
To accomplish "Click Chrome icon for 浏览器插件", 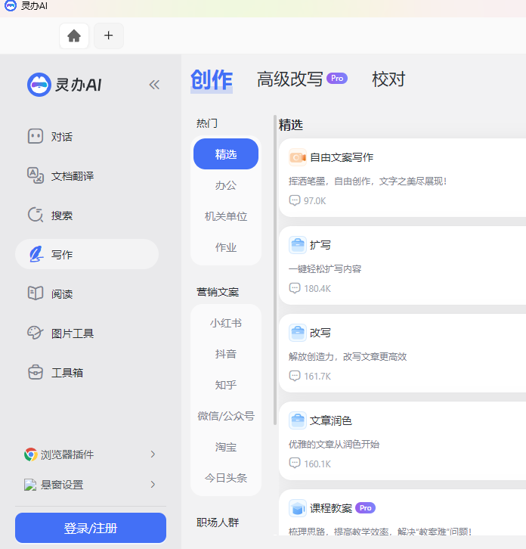I will [x=31, y=454].
